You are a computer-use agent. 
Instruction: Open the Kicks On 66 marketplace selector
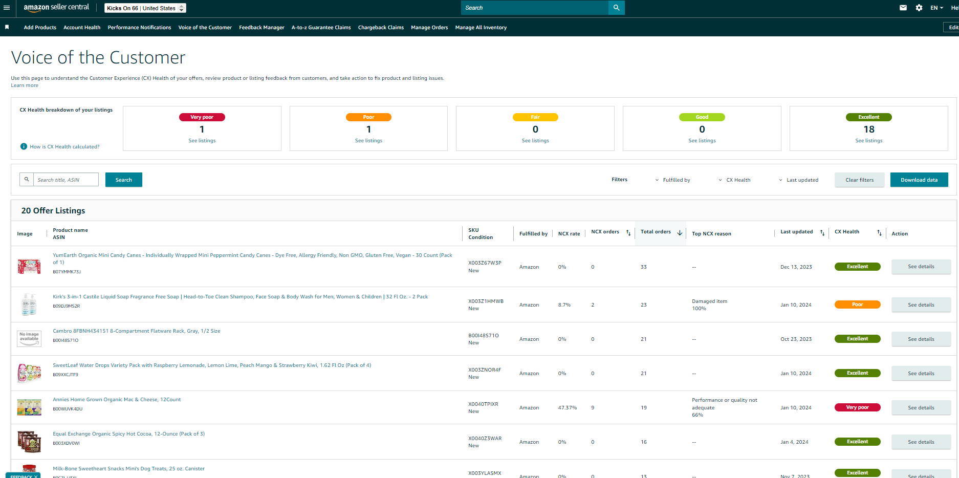[145, 8]
